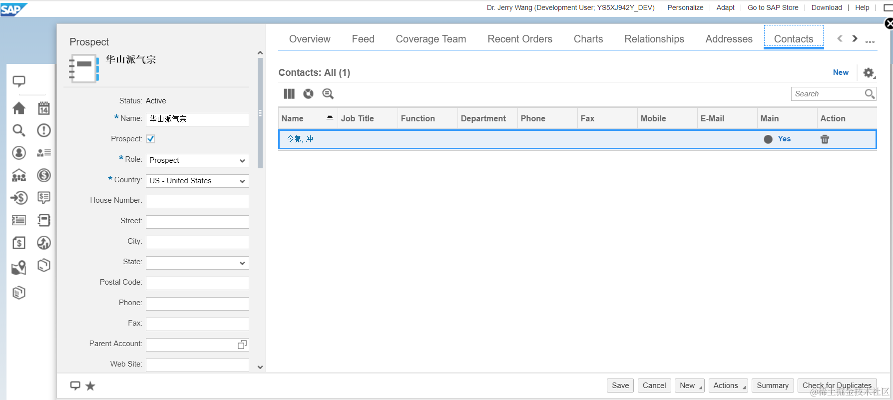This screenshot has width=893, height=400.
Task: Sort contacts by Name column
Action: point(308,118)
